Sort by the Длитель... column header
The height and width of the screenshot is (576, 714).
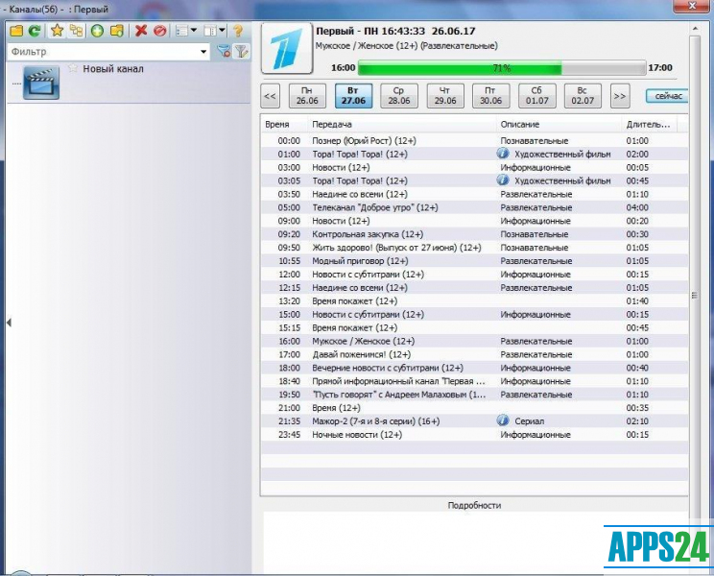pos(648,124)
